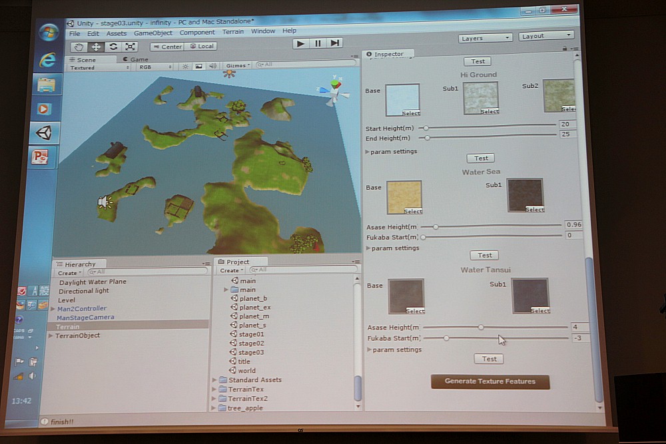666x444 pixels.
Task: Open the Layers dropdown
Action: click(485, 38)
